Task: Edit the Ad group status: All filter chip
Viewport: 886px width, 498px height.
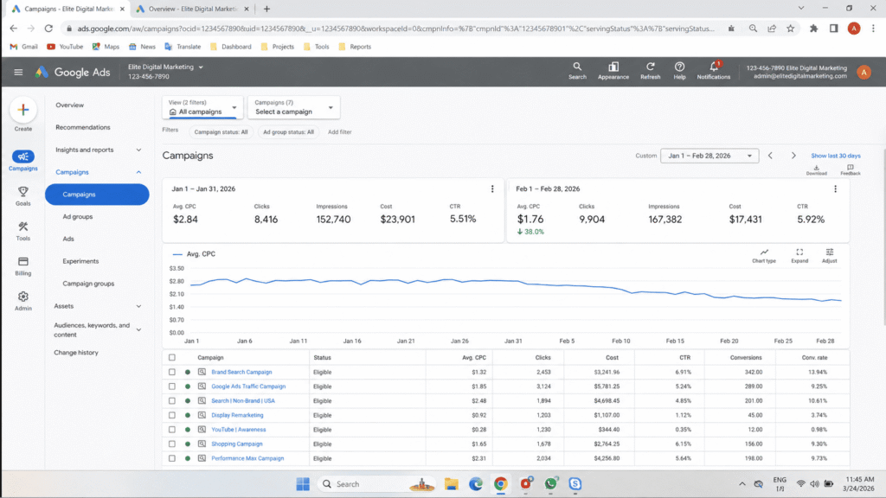Action: [288, 132]
